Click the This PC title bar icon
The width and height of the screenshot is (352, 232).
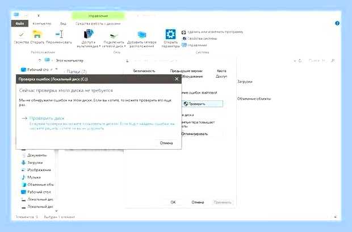pyautogui.click(x=16, y=15)
